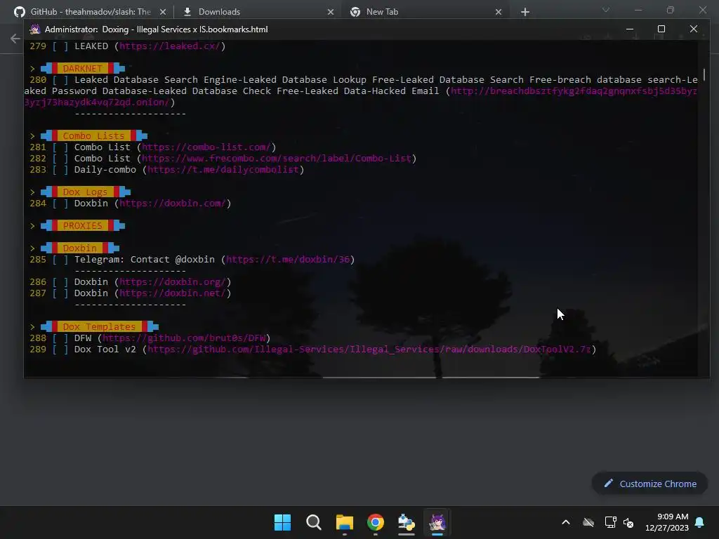Click the console vertical scrollbar thumb
719x539 pixels.
click(704, 74)
